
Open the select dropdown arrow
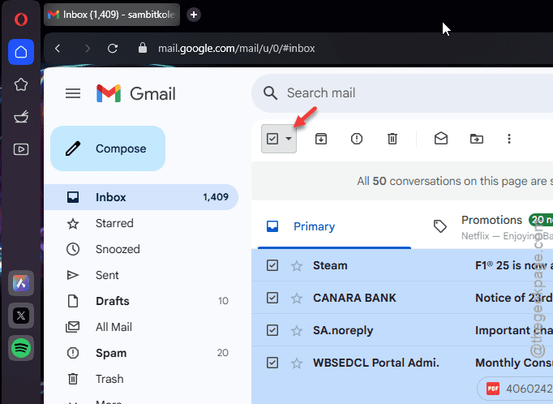pos(289,139)
